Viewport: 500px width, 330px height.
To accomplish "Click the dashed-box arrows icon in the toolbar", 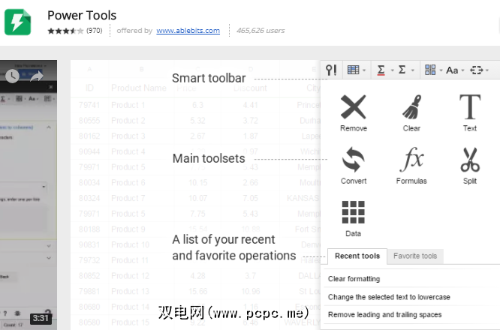I will 477,70.
